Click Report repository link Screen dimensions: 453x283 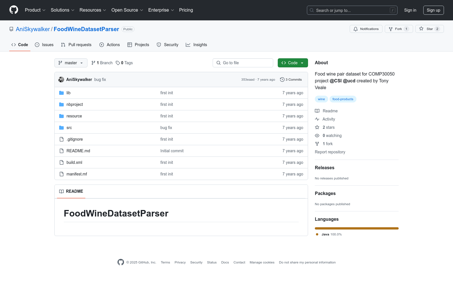click(x=330, y=152)
